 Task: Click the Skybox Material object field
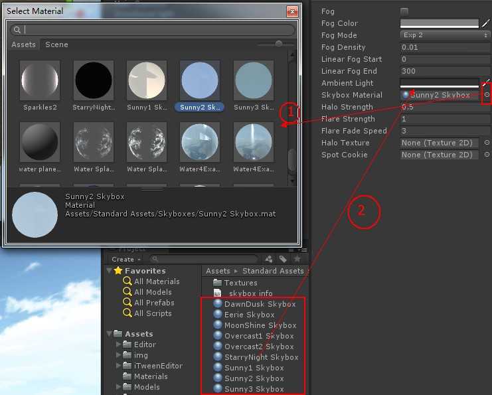[x=440, y=95]
